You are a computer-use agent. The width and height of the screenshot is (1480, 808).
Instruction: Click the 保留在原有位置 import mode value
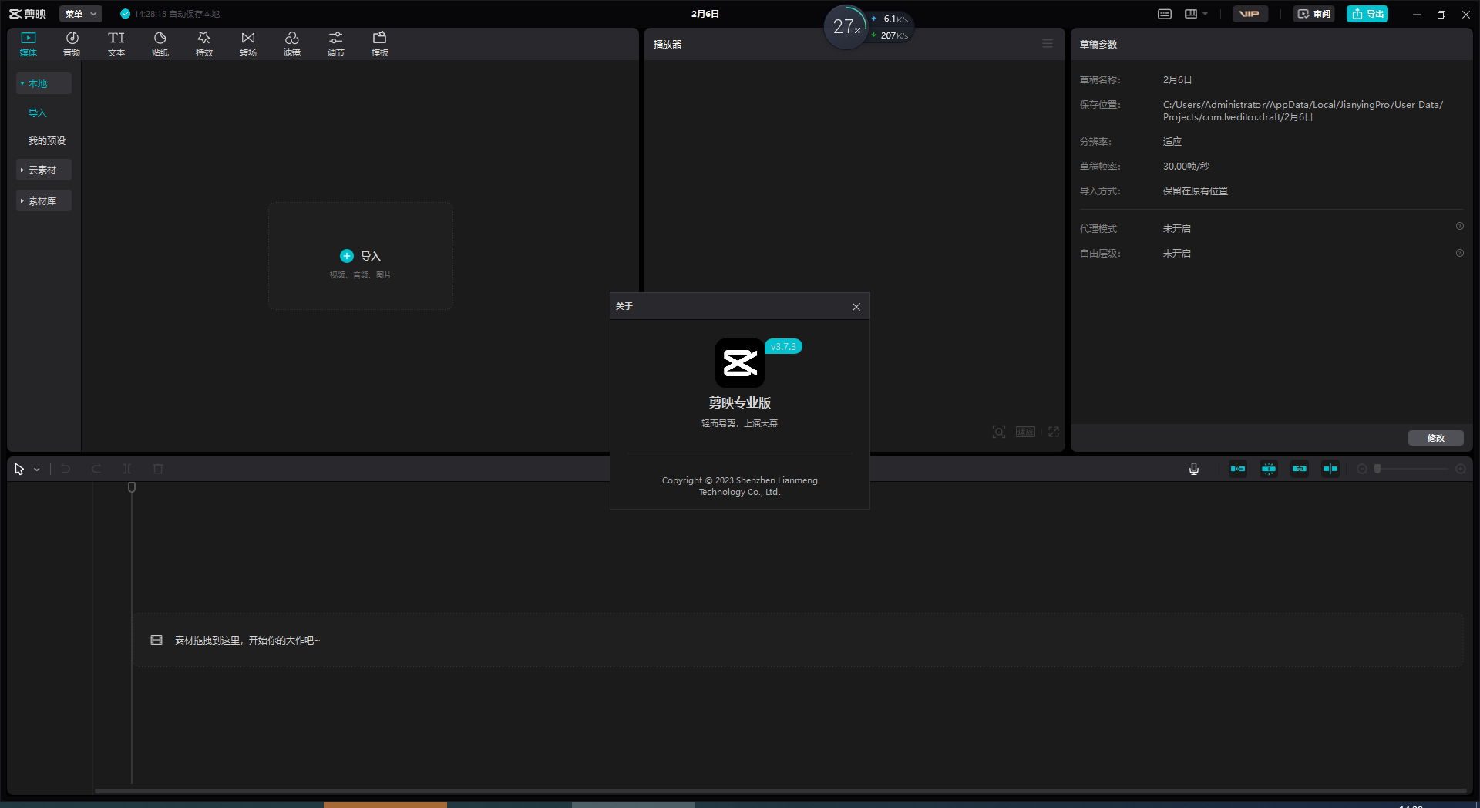[1196, 191]
